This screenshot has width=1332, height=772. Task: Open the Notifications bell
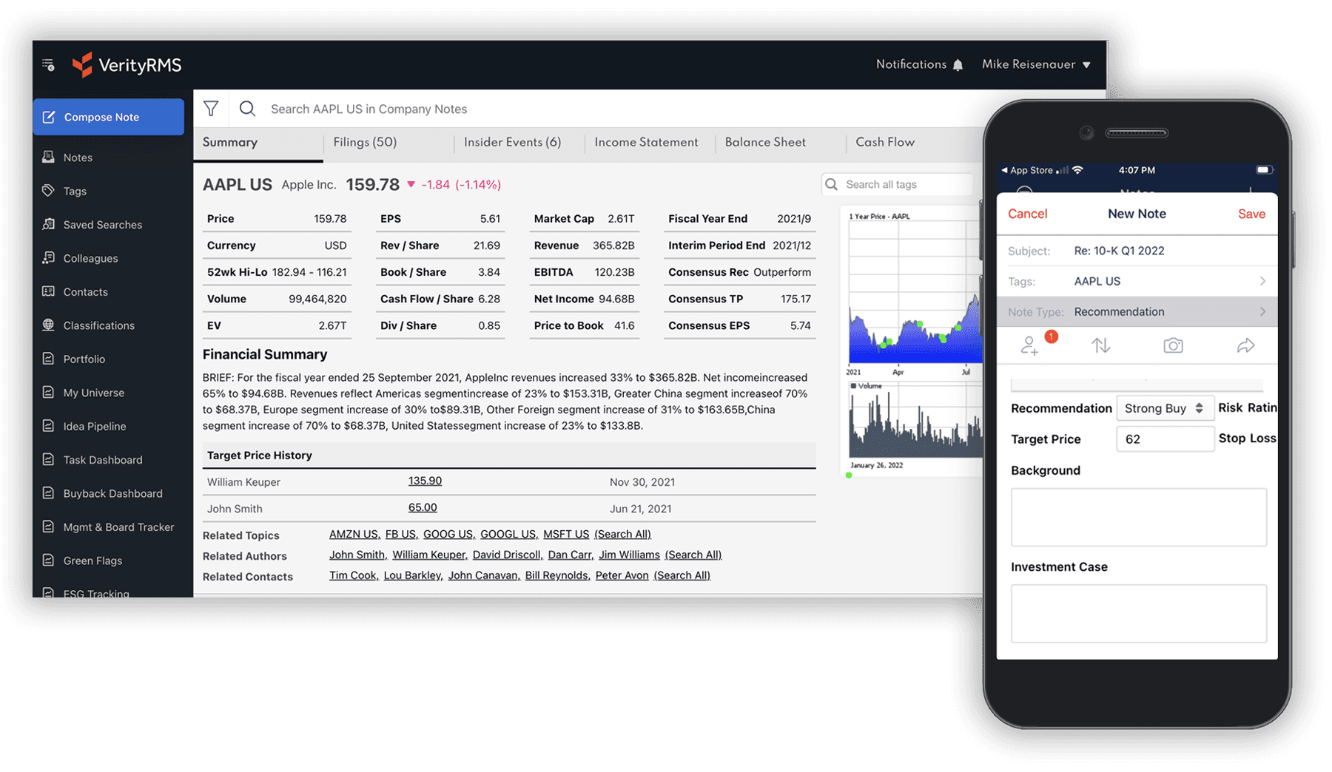point(958,64)
